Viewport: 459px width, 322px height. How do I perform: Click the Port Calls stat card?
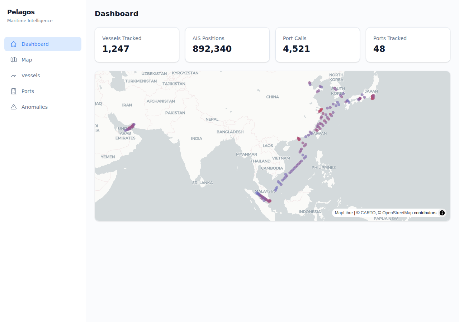pos(317,44)
